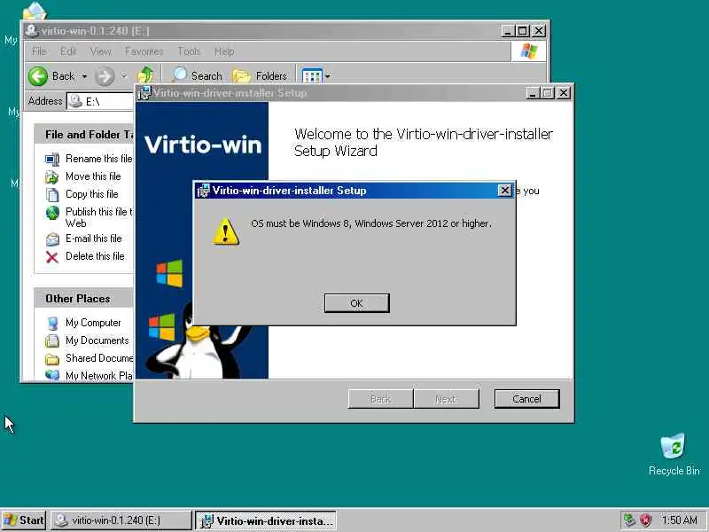Viewport: 709px width, 532px height.
Task: Open the Help menu in Explorer
Action: click(x=224, y=51)
